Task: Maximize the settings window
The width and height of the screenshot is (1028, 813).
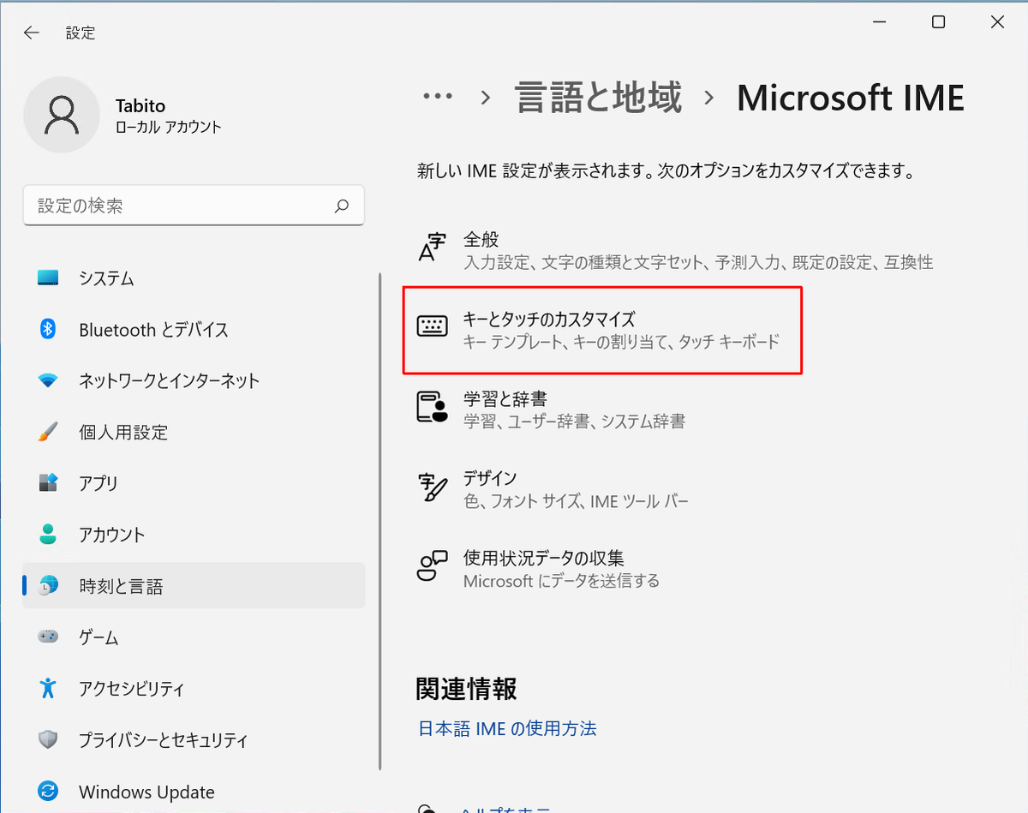Action: coord(938,23)
